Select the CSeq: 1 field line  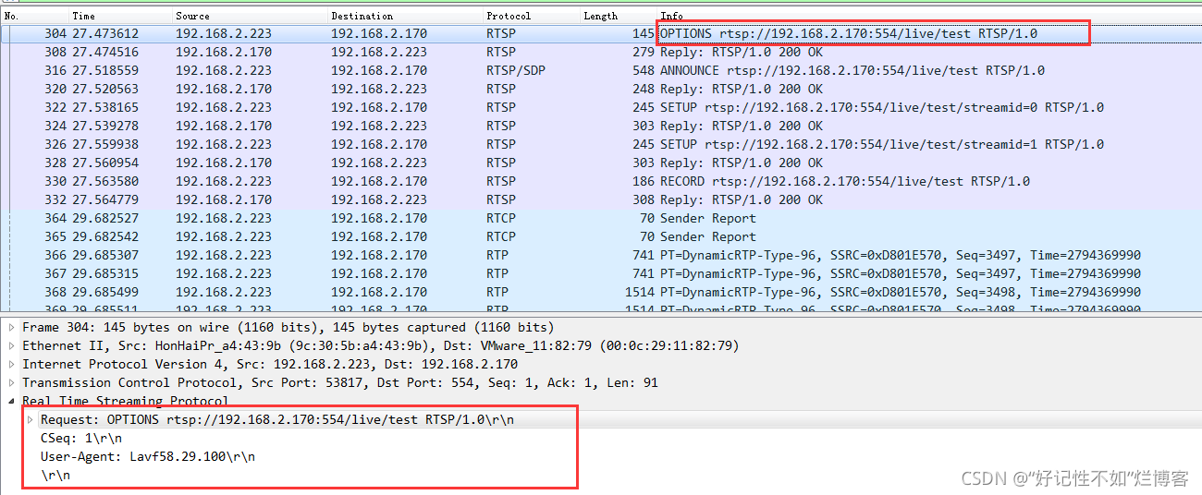point(80,438)
